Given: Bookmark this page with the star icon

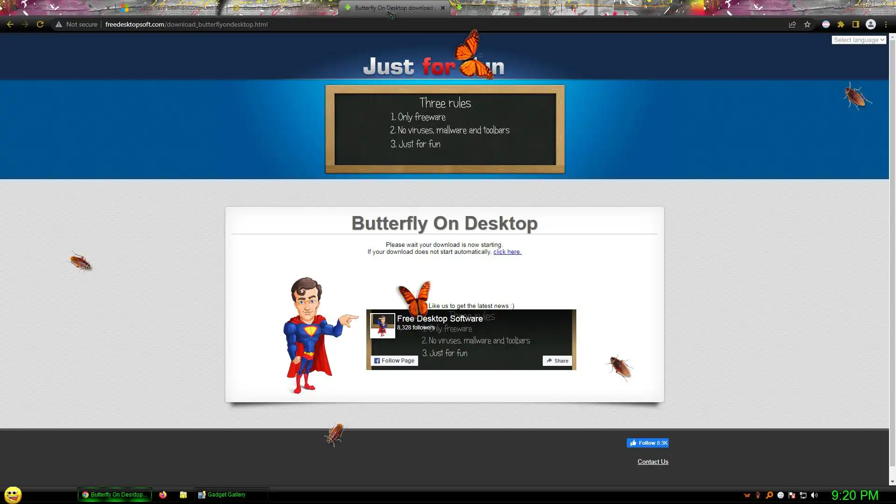Looking at the screenshot, I should [x=807, y=24].
